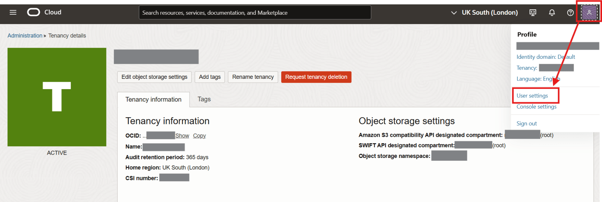Open Console settings from the profile menu

coord(536,107)
